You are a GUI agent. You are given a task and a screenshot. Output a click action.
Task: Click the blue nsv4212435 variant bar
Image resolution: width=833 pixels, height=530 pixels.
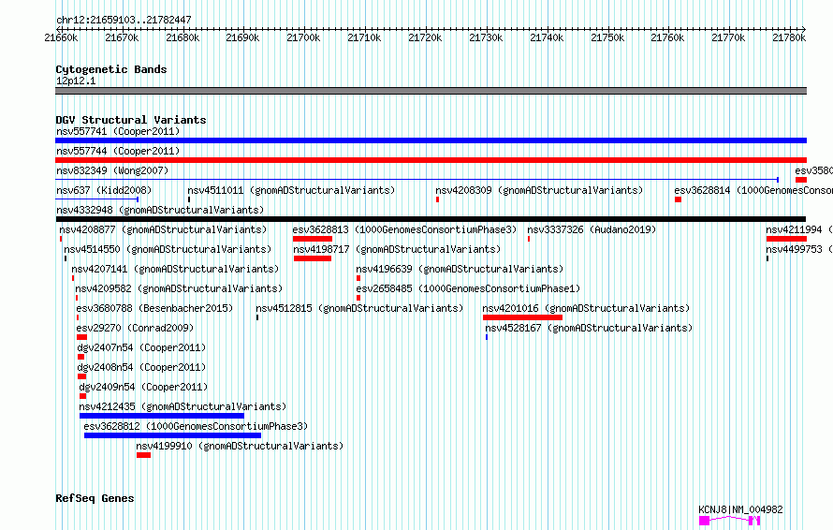(162, 416)
